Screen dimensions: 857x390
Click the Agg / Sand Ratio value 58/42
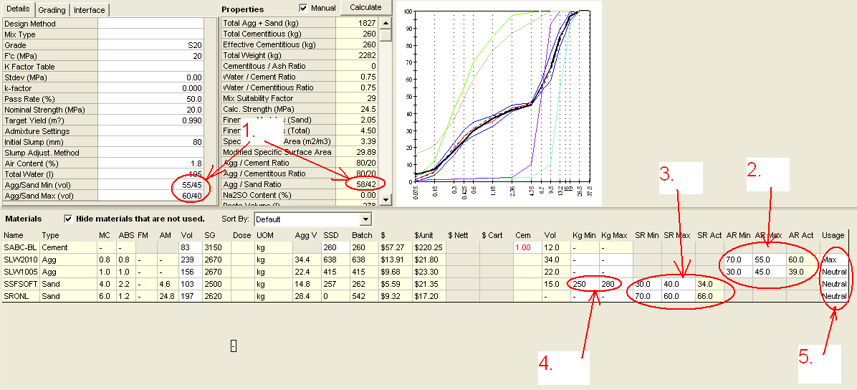362,184
